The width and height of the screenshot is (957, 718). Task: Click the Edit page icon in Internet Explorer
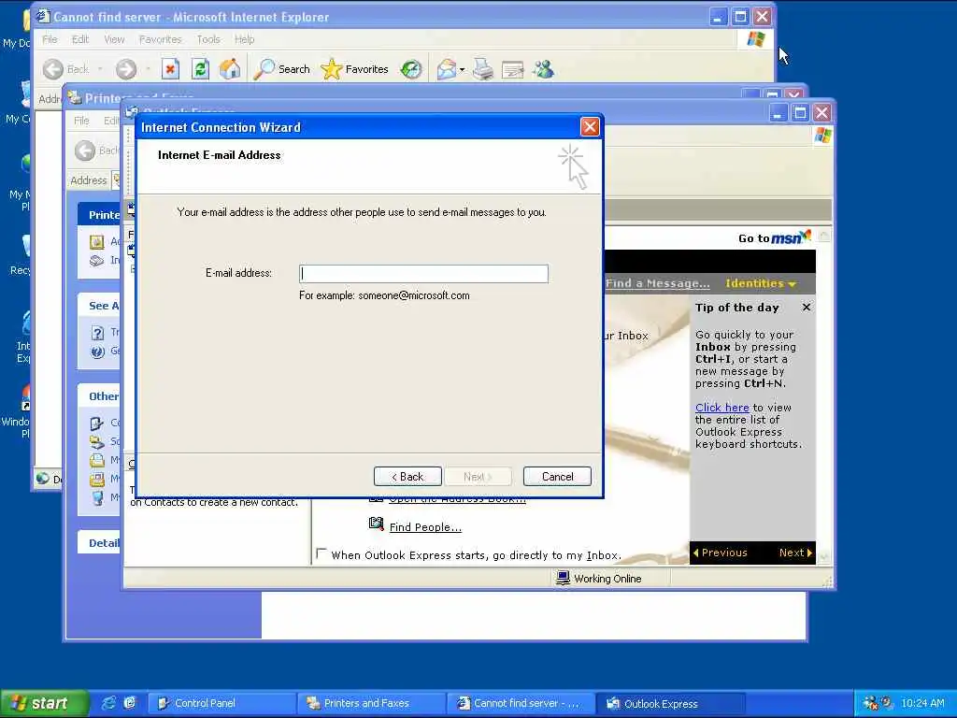[513, 69]
